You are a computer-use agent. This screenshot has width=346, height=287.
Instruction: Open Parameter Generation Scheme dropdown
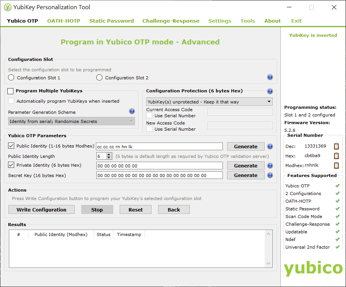point(71,121)
